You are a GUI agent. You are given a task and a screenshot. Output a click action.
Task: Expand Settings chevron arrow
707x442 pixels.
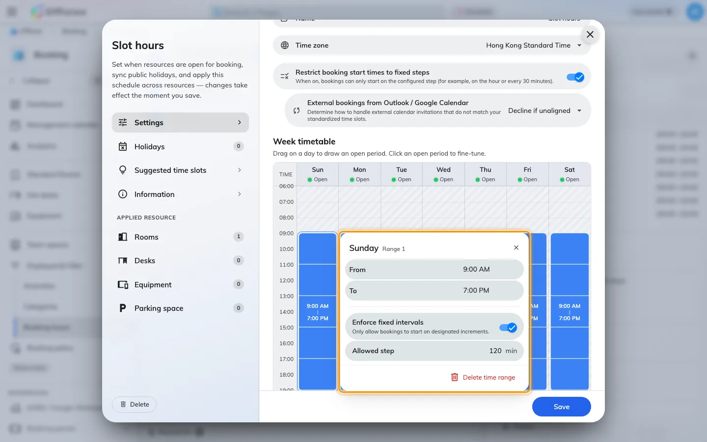[240, 122]
